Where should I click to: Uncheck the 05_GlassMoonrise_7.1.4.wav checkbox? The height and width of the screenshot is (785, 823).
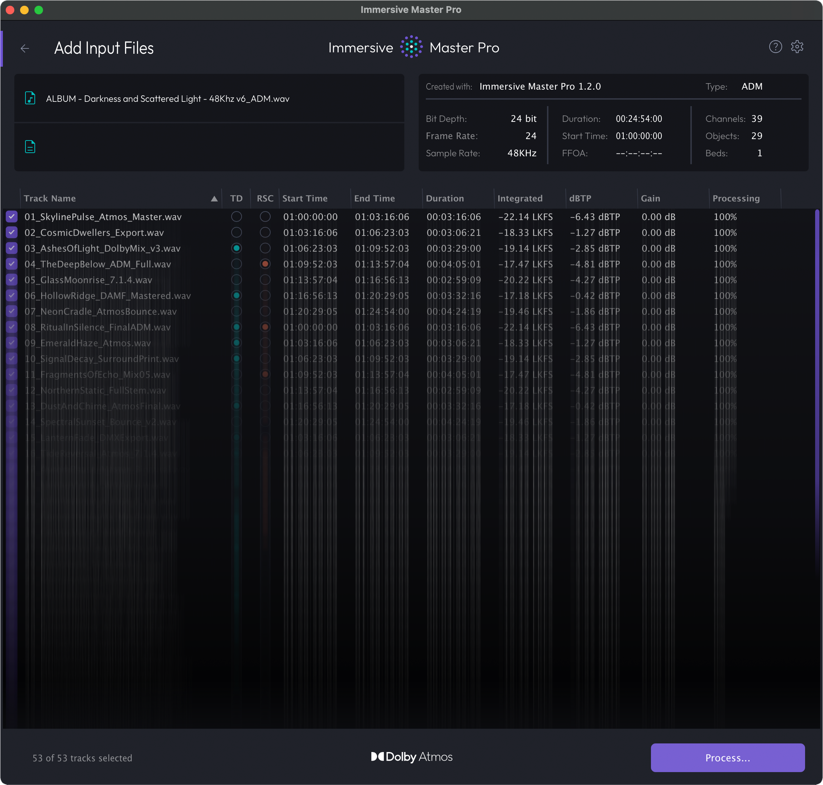[x=12, y=280]
